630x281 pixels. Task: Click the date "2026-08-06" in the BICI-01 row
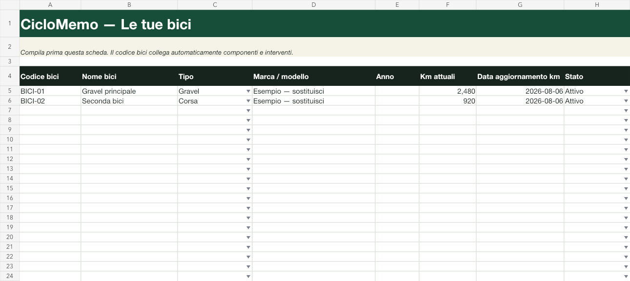(520, 91)
